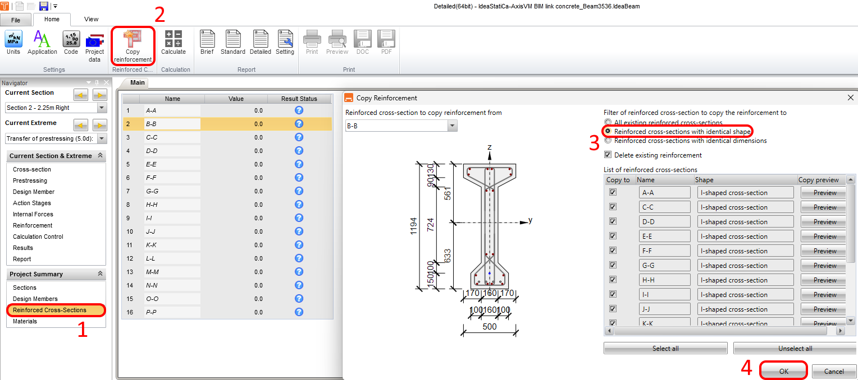The height and width of the screenshot is (380, 858).
Task: Uncheck Copy to checkbox for A-A
Action: tap(613, 192)
